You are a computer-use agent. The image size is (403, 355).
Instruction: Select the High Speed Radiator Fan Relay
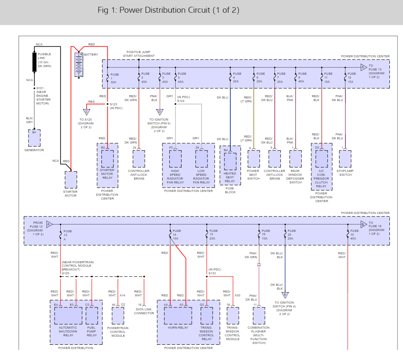[x=175, y=159]
